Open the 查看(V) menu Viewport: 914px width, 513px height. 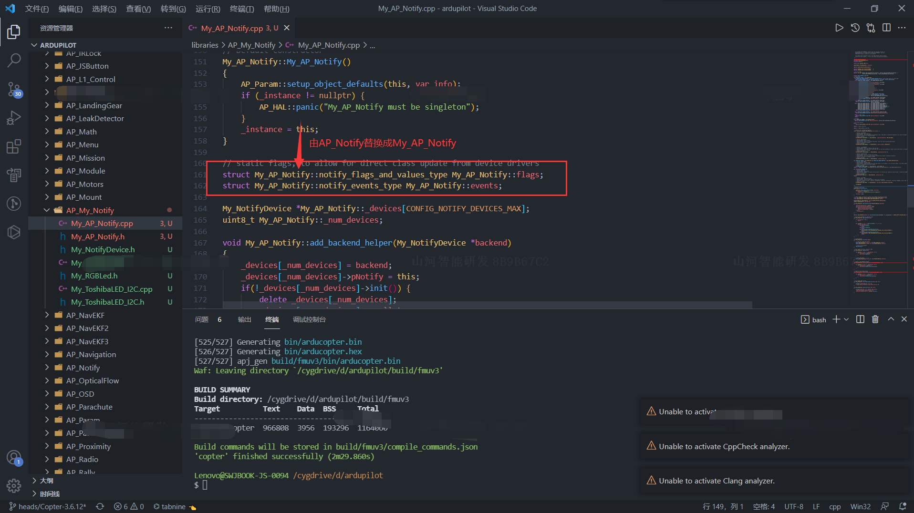coord(138,9)
